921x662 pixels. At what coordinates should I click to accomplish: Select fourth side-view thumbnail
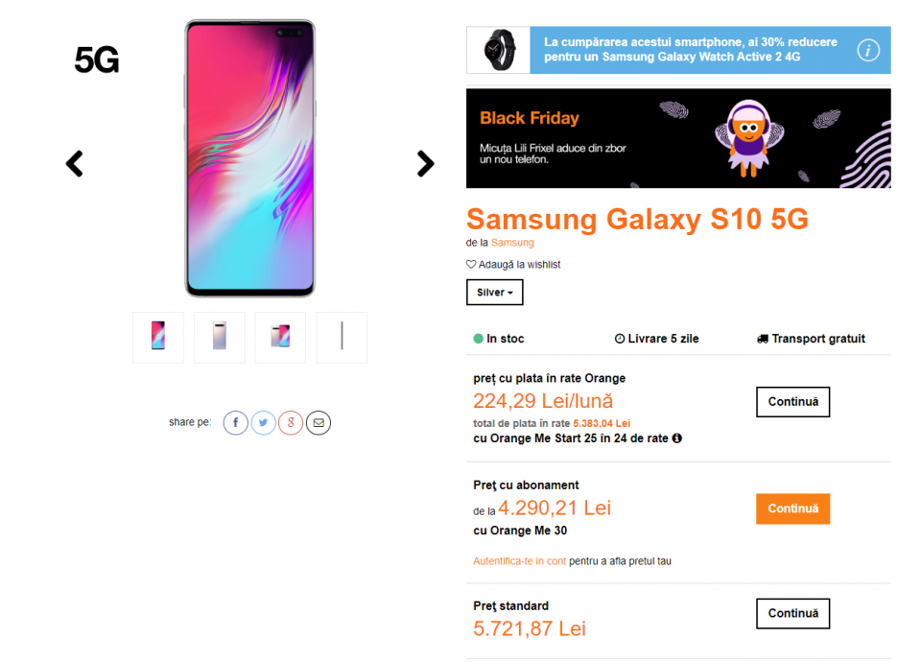click(x=342, y=337)
